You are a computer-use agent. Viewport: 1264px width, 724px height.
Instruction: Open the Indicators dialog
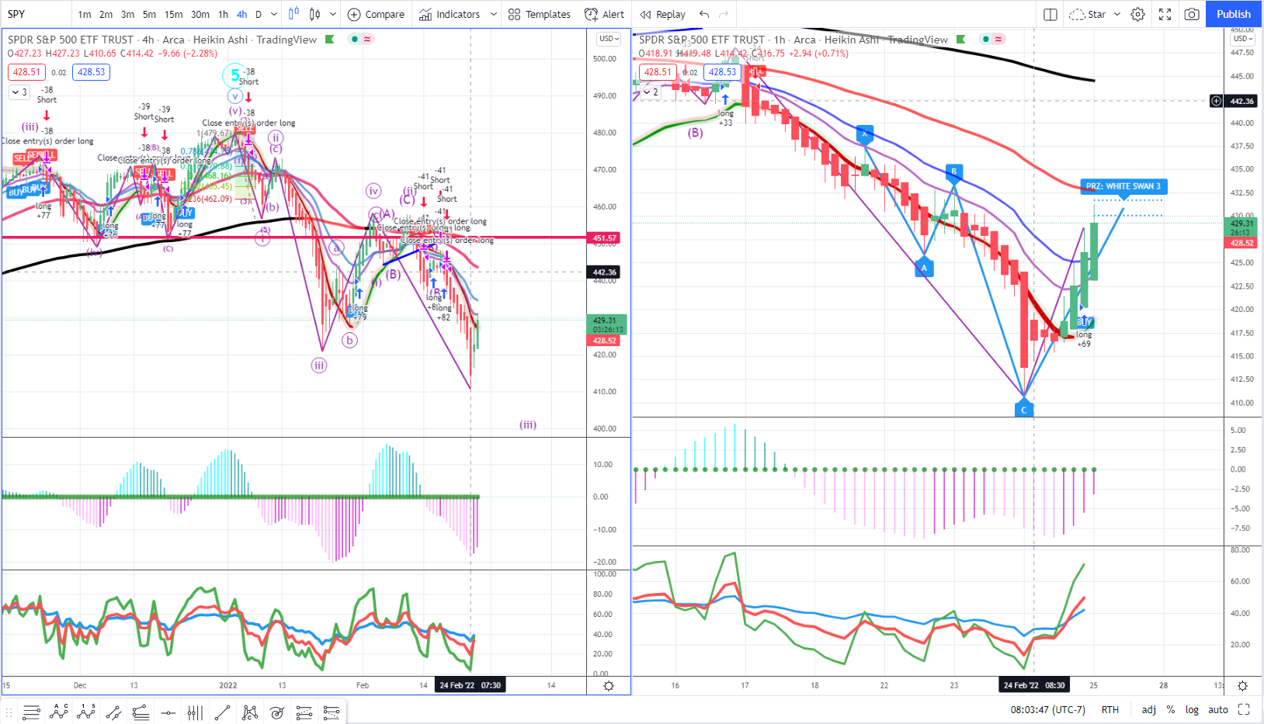(x=450, y=14)
